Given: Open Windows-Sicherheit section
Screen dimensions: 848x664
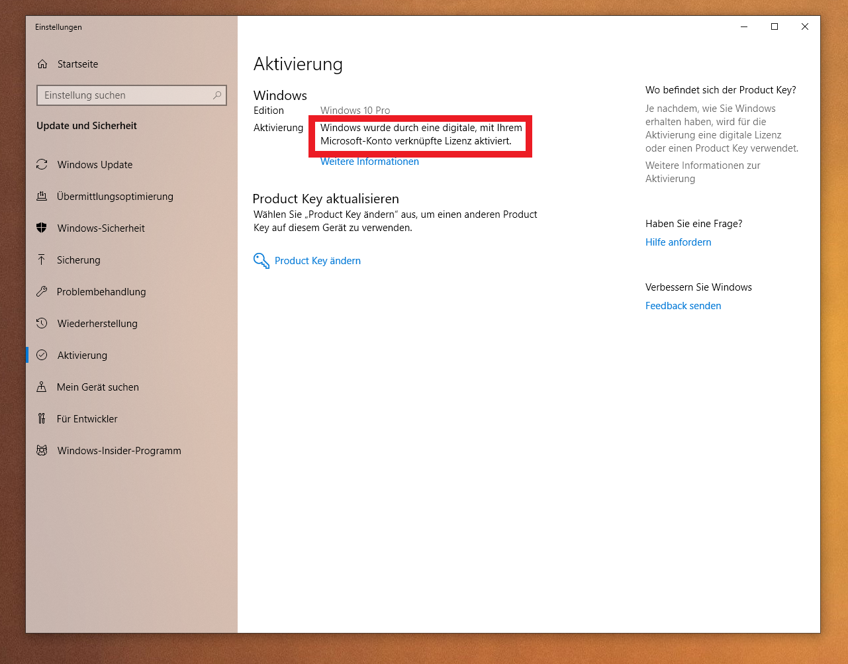Looking at the screenshot, I should point(132,228).
